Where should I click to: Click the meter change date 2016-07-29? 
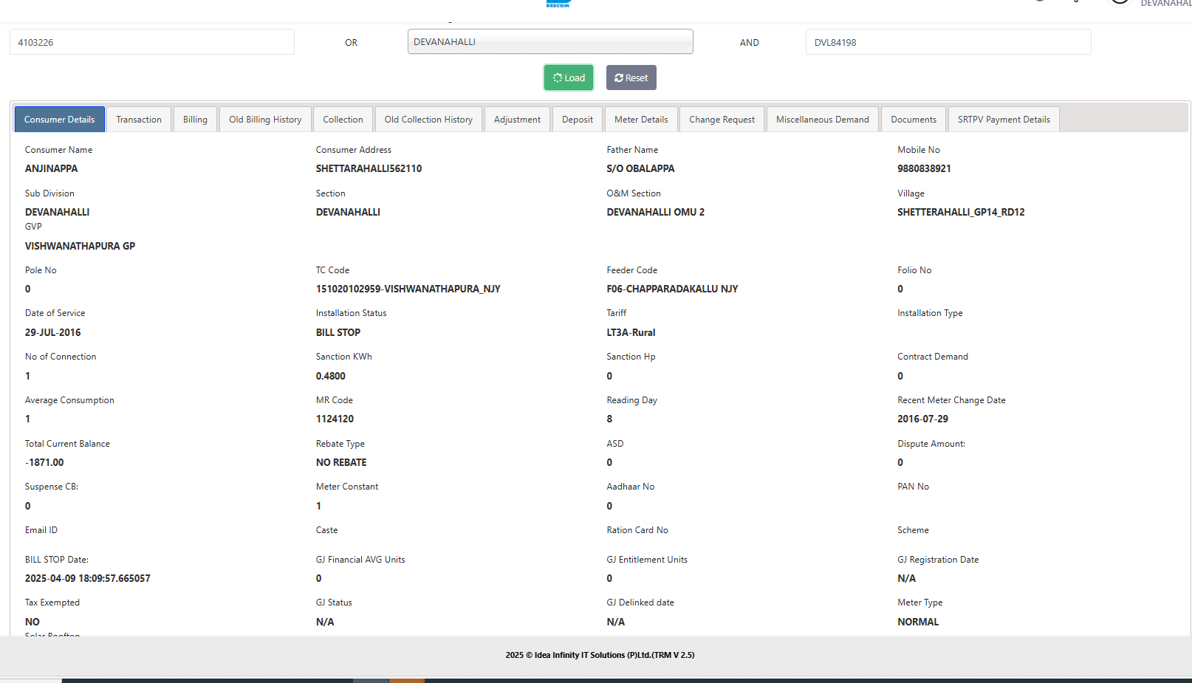(x=923, y=419)
